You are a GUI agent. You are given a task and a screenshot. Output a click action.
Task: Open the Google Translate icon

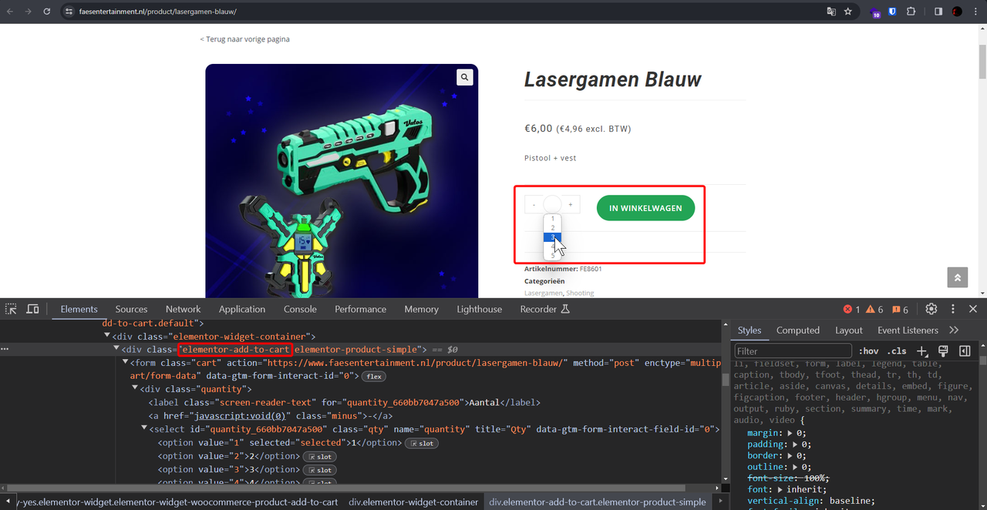(831, 12)
